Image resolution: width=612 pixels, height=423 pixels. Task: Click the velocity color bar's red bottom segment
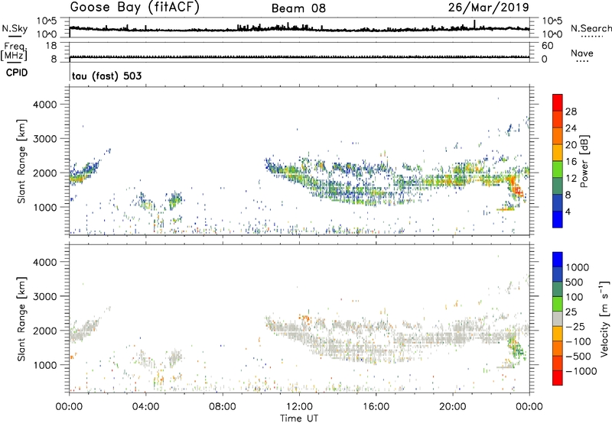(x=558, y=378)
